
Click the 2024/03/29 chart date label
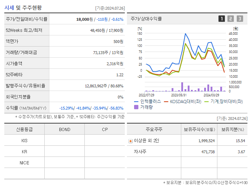tap(211, 95)
